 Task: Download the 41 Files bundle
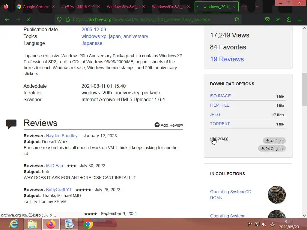click(274, 141)
